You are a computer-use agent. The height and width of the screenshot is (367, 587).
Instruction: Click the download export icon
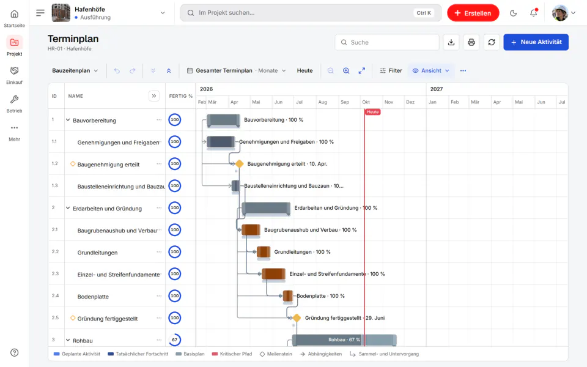click(451, 42)
